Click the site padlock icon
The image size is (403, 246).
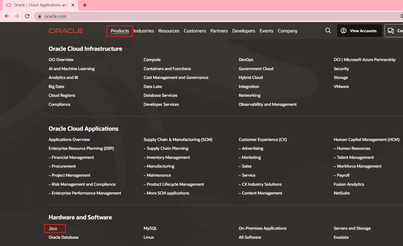(39, 16)
